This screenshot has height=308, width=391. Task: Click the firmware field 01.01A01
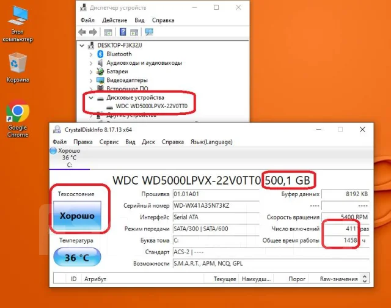[x=216, y=194]
